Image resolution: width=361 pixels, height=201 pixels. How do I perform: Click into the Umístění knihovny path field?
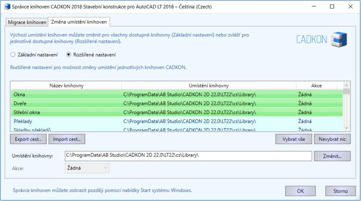(x=188, y=156)
